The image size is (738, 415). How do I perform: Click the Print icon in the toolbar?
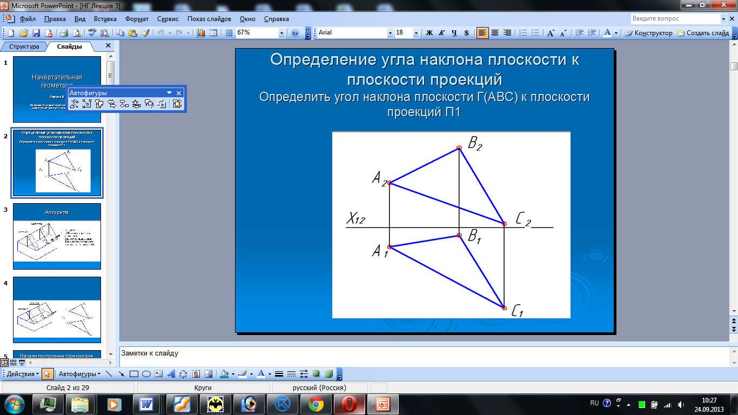click(64, 33)
